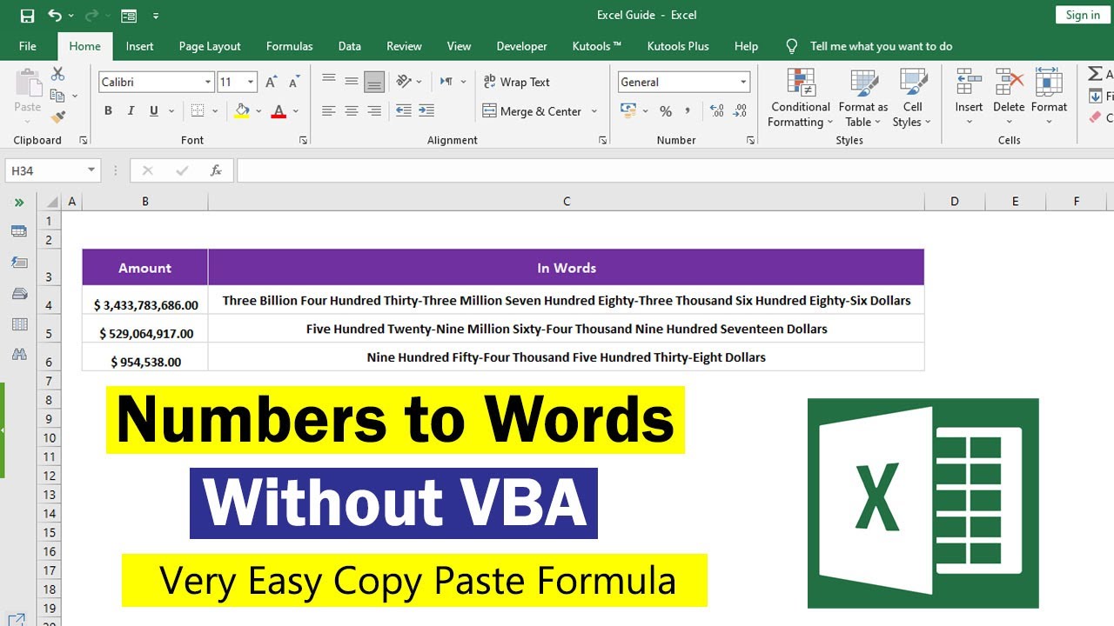Toggle Underline formatting

[154, 110]
